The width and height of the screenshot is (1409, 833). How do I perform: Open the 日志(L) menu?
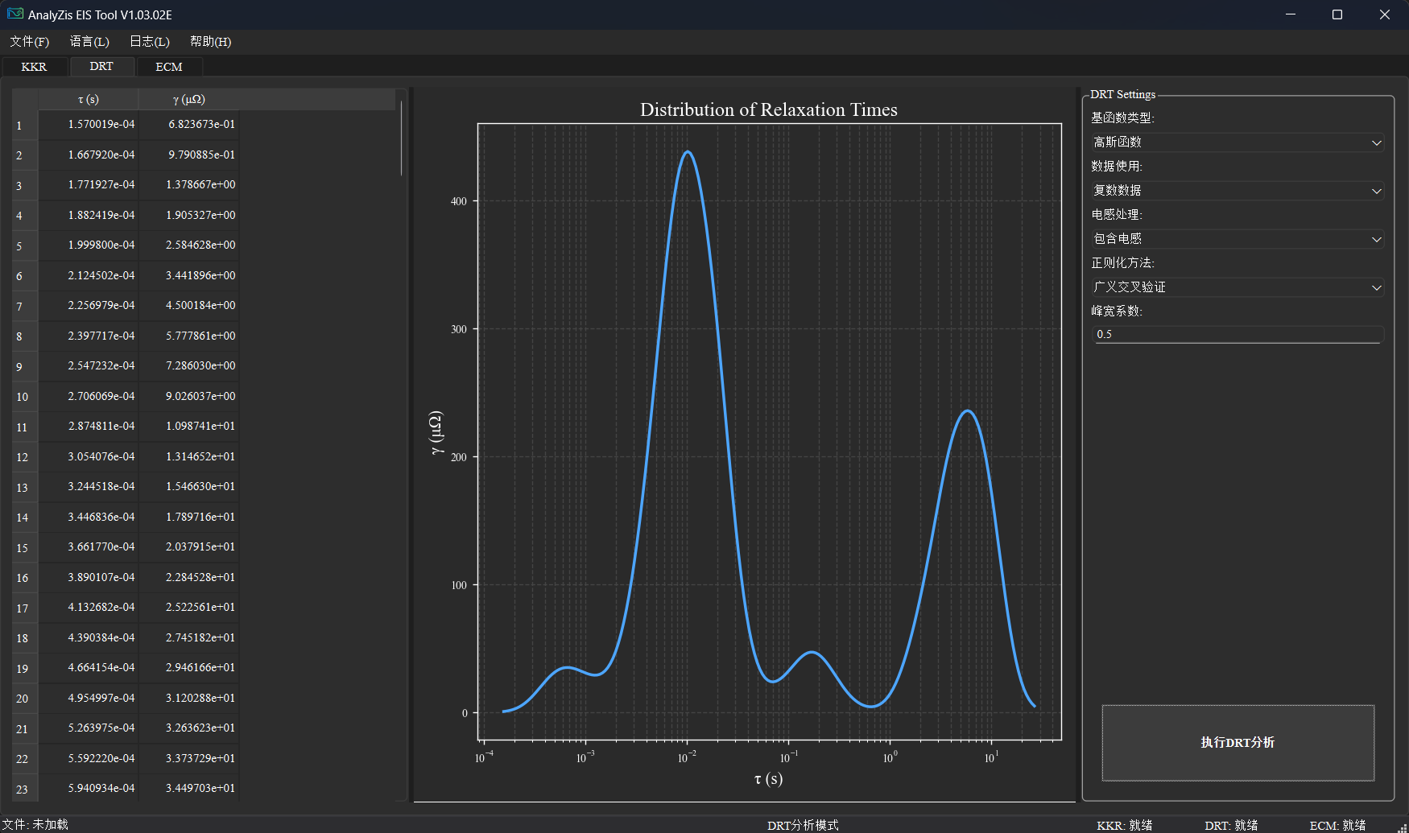pyautogui.click(x=150, y=42)
